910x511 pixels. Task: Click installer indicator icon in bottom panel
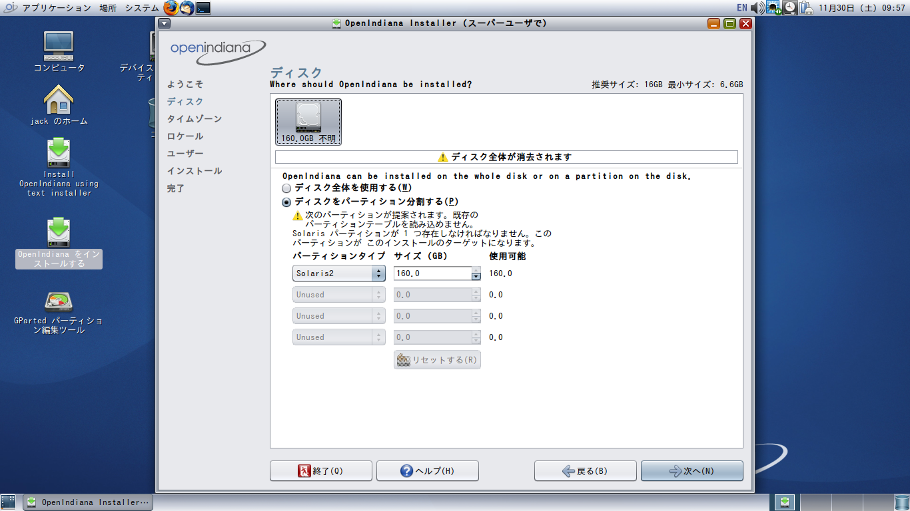click(785, 502)
